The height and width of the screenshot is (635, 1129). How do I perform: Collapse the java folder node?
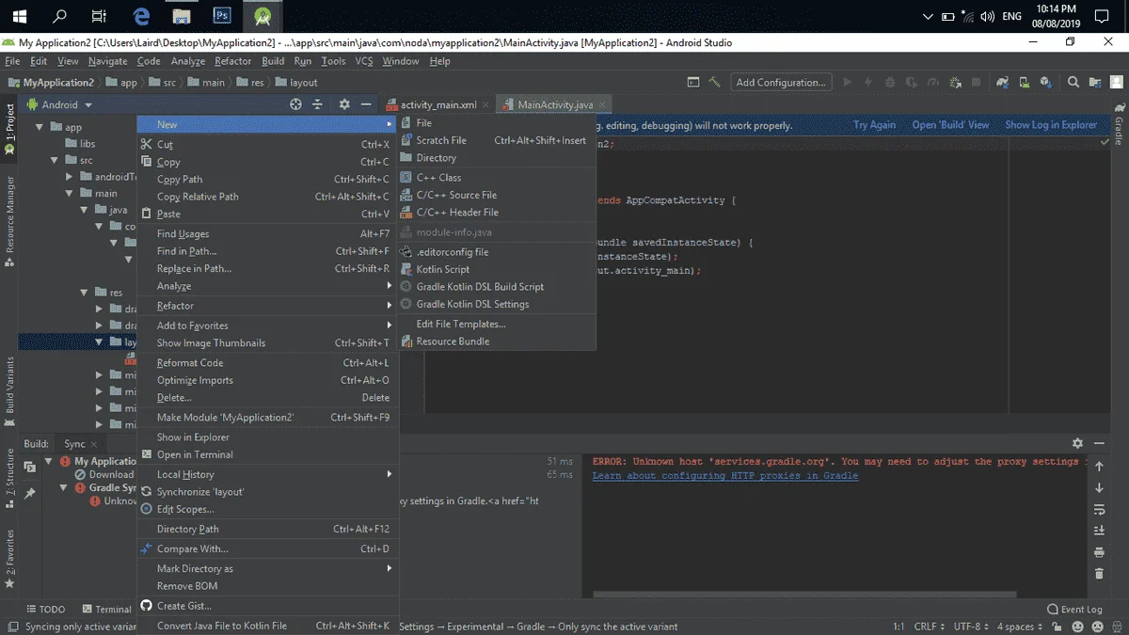(x=85, y=210)
